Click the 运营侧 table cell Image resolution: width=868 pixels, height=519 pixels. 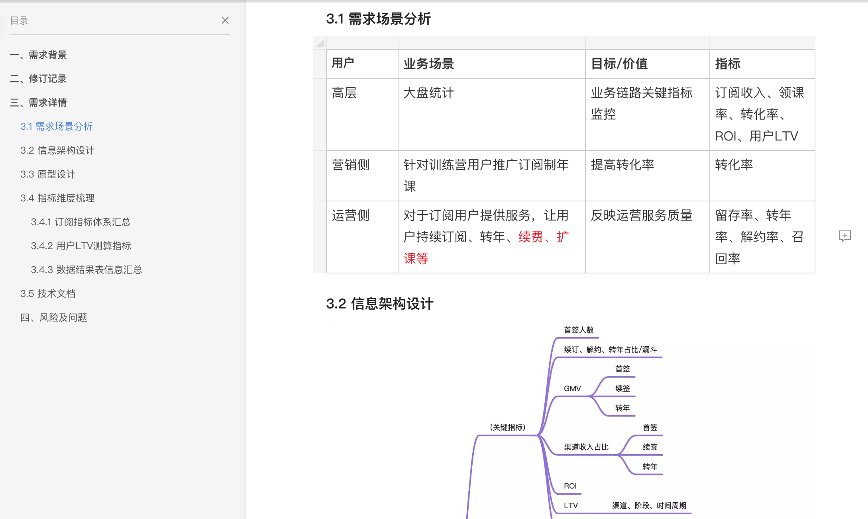[x=362, y=237]
